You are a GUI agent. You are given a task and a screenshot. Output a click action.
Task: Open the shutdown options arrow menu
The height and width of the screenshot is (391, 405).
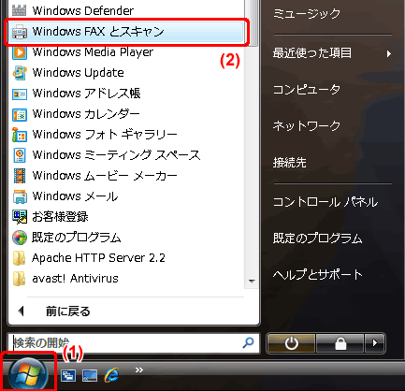tap(375, 343)
